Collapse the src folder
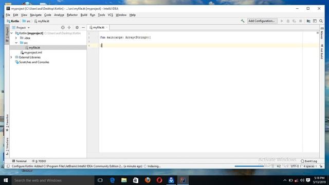This screenshot has height=185, width=329. pos(16,43)
